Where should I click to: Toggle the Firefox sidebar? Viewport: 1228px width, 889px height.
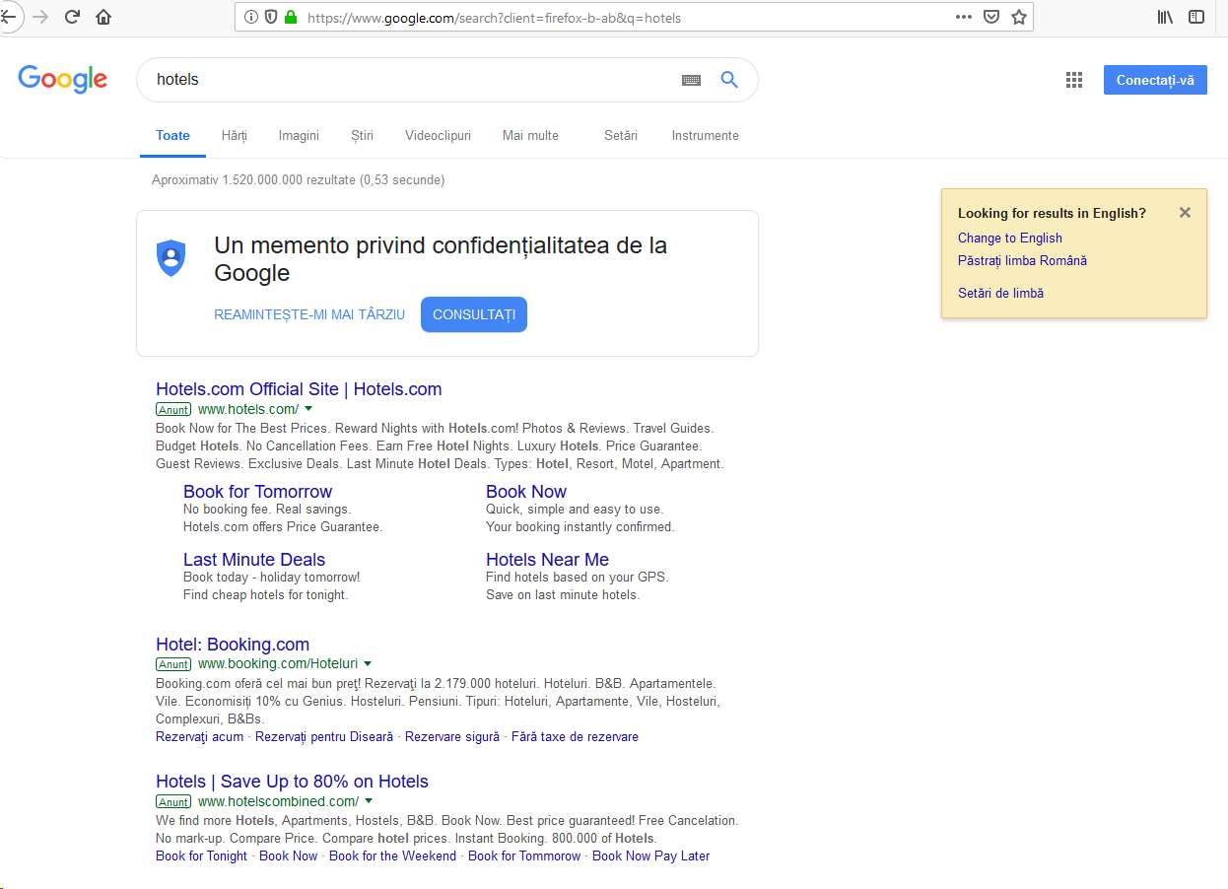coord(1195,16)
